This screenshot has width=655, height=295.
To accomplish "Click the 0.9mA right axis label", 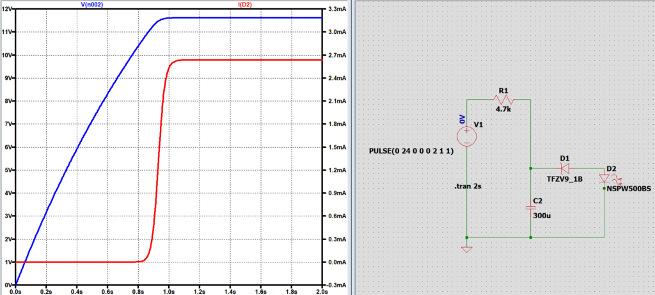I will coord(338,193).
